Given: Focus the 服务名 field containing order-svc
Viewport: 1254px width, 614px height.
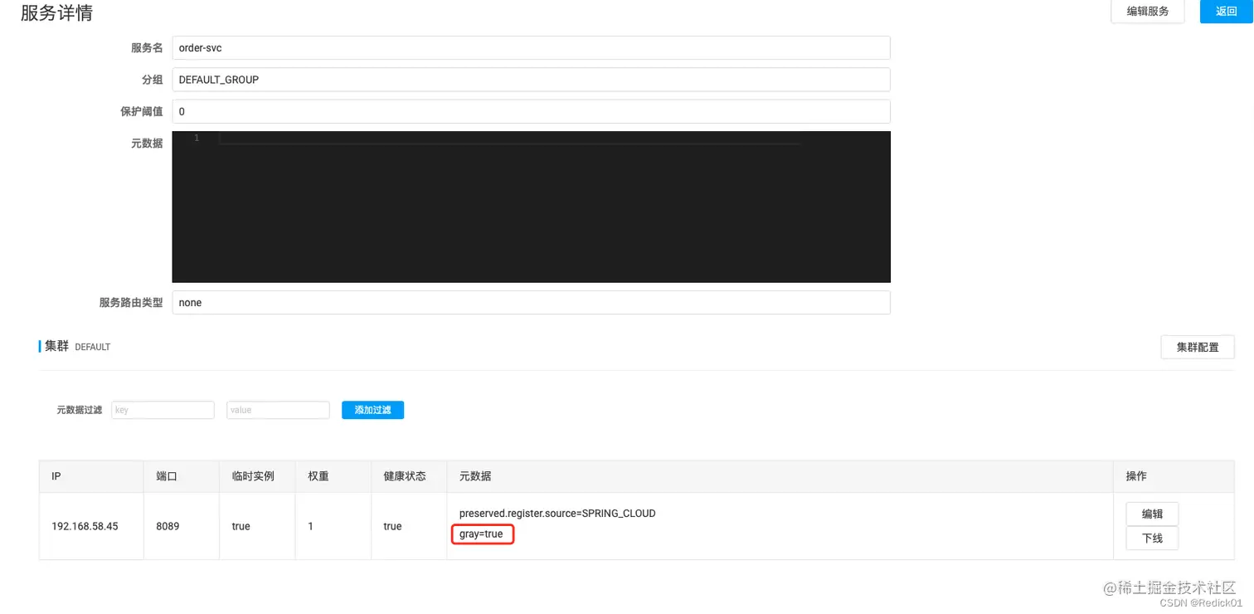Looking at the screenshot, I should coord(531,48).
